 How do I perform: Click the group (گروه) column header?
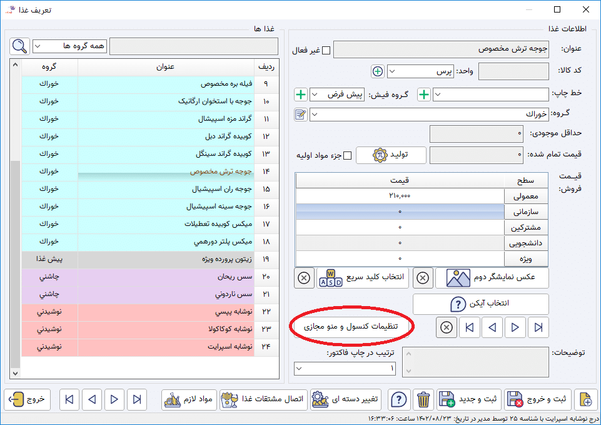[x=49, y=67]
